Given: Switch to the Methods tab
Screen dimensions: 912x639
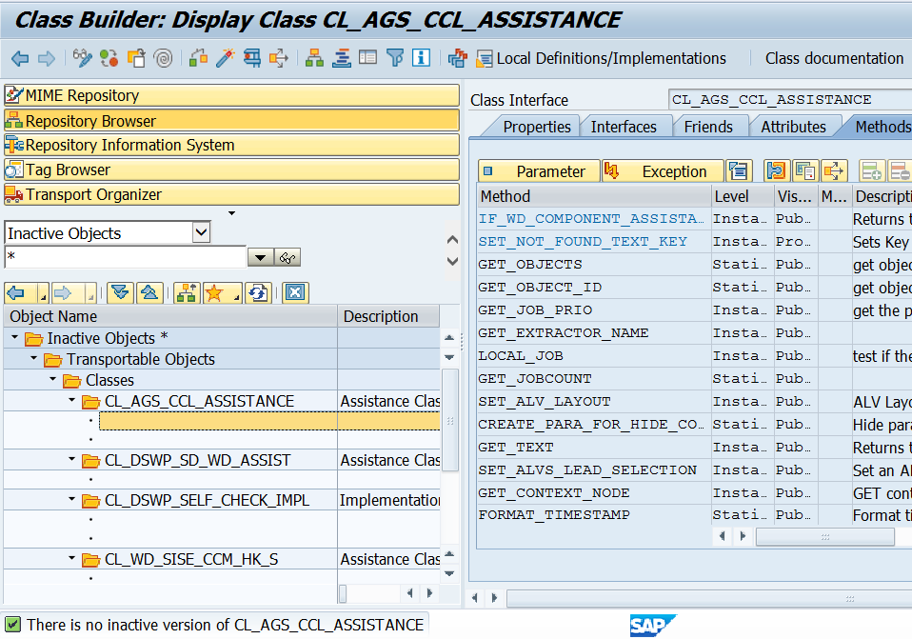Looking at the screenshot, I should tap(882, 127).
